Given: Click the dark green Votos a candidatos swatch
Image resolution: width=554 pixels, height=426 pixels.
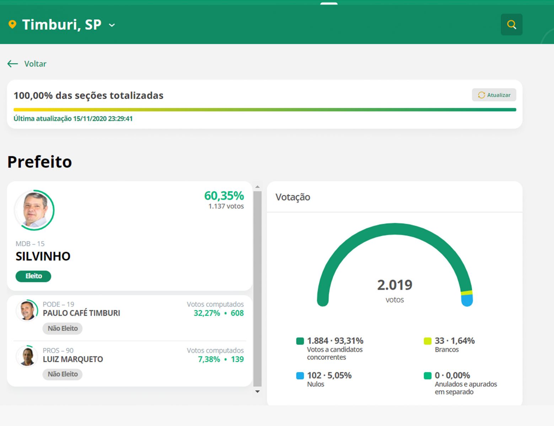Looking at the screenshot, I should click(300, 341).
